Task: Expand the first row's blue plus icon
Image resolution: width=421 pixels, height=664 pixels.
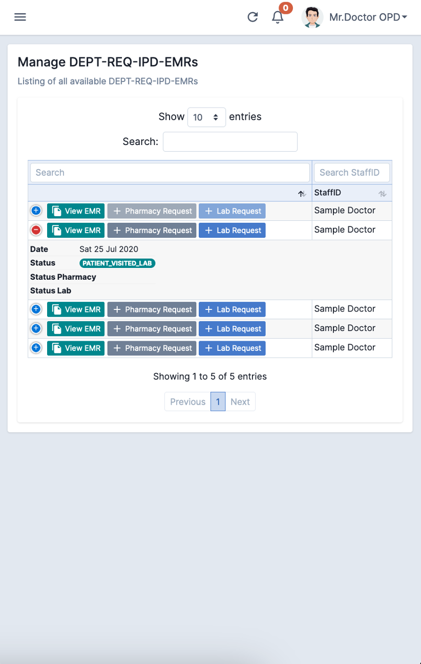Action: point(36,211)
